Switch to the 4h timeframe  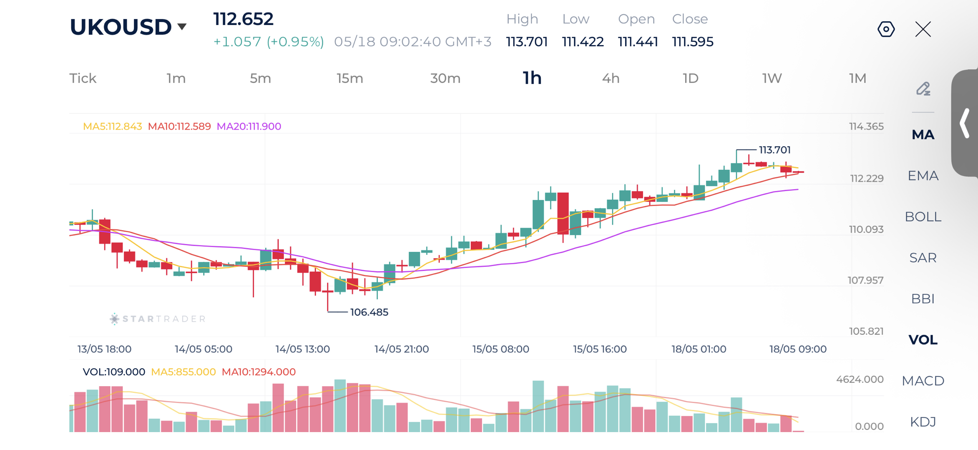pyautogui.click(x=611, y=78)
